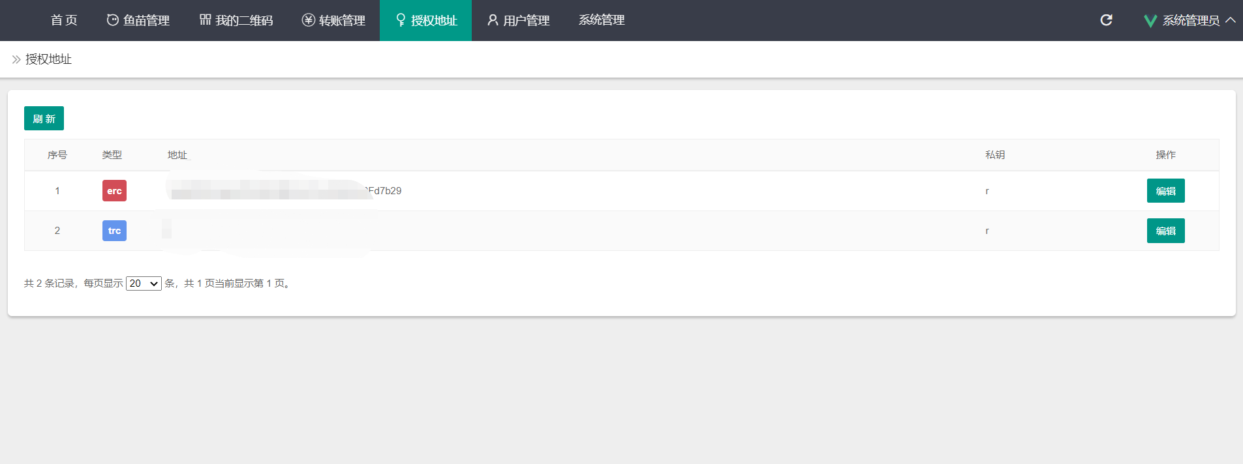Edit the erc address in row 1
1243x464 pixels.
click(1165, 191)
